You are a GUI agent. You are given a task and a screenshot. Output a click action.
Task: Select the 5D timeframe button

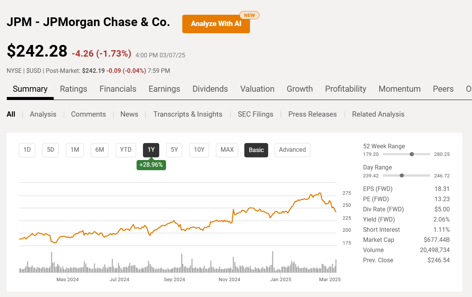tap(50, 150)
